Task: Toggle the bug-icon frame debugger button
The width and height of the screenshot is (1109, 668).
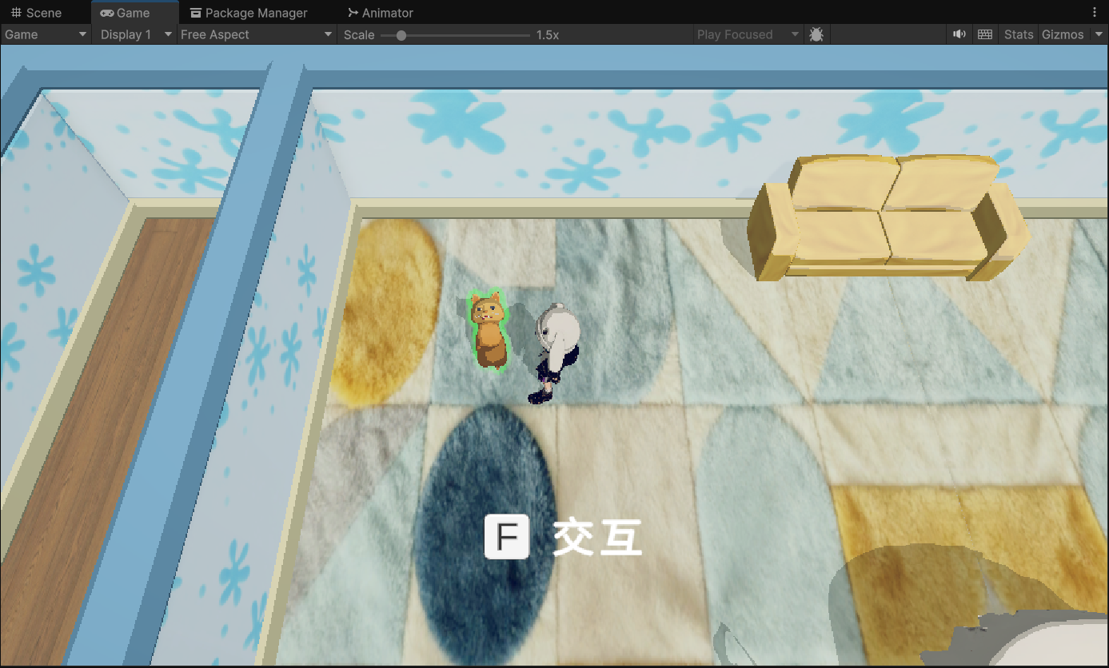Action: click(816, 34)
